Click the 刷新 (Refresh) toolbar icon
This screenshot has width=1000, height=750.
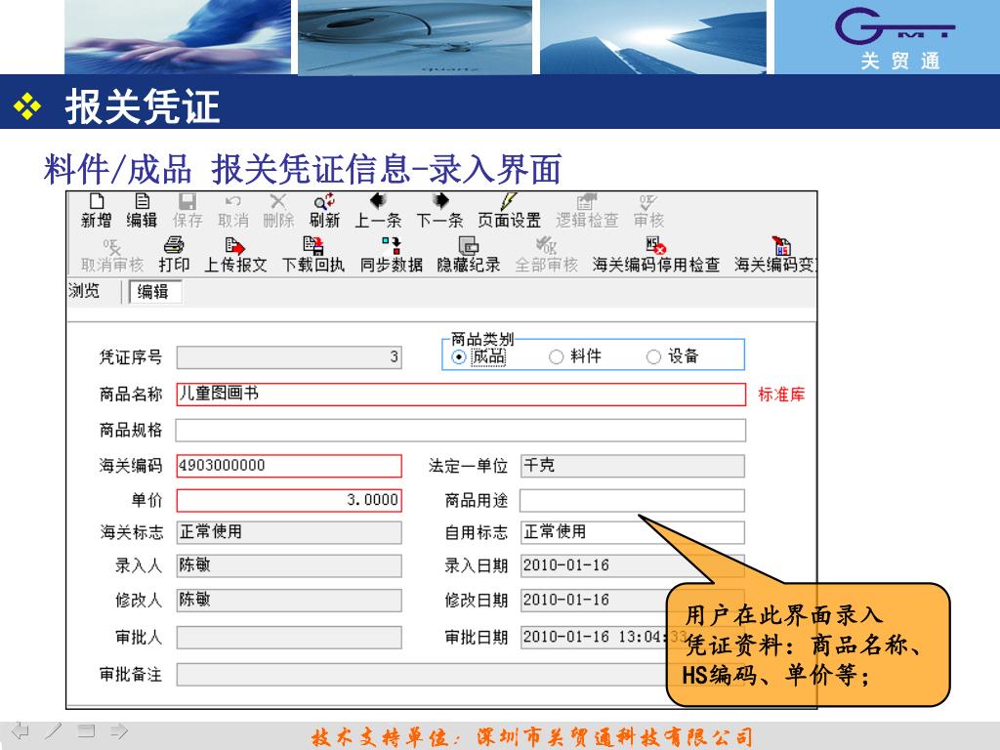pos(324,211)
